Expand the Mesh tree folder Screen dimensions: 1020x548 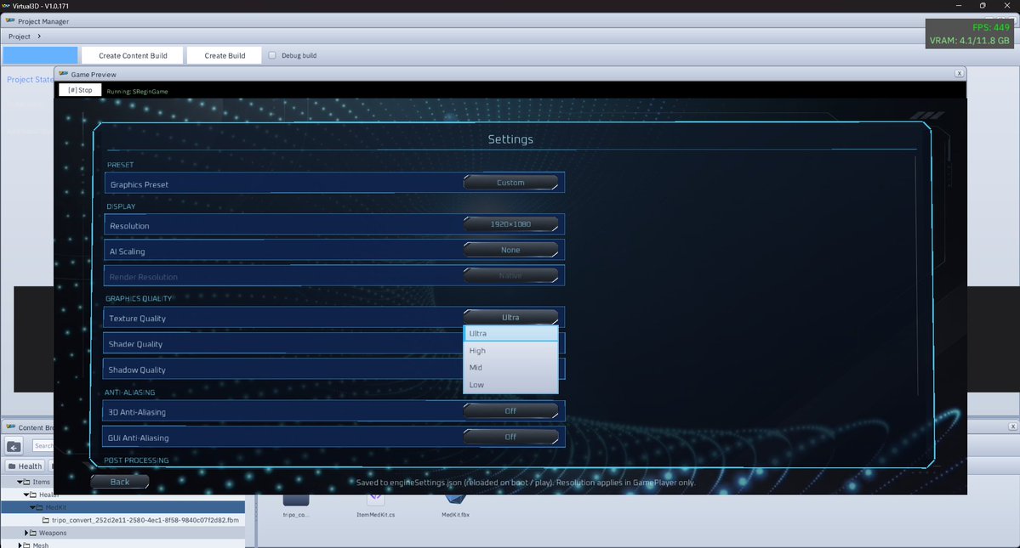coord(20,545)
